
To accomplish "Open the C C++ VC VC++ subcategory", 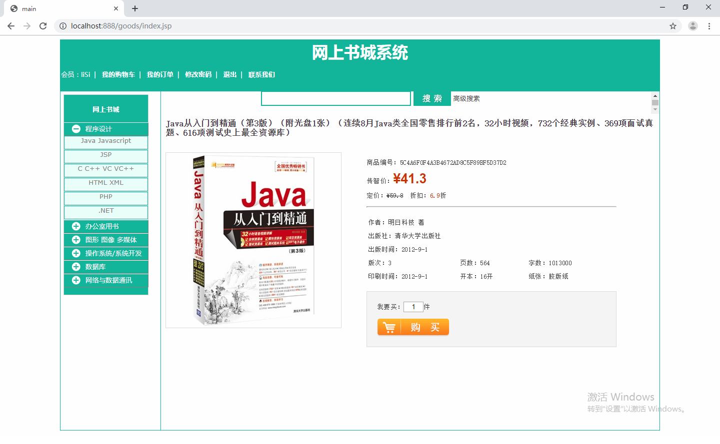I will click(106, 169).
